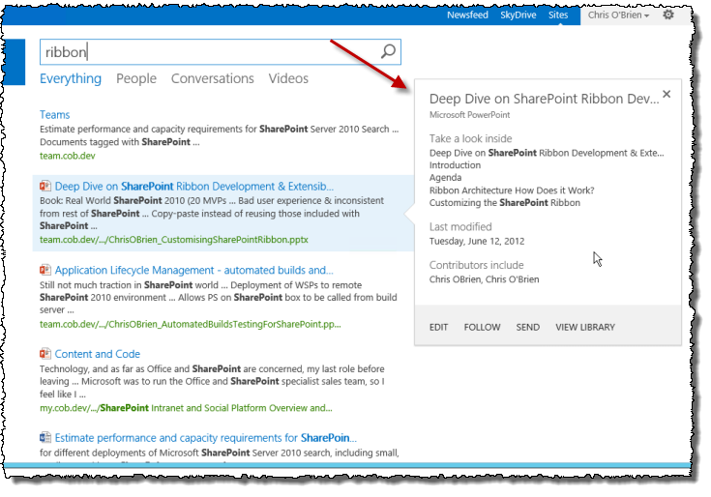This screenshot has width=711, height=497.
Task: Open the Teams search result
Action: [x=54, y=115]
